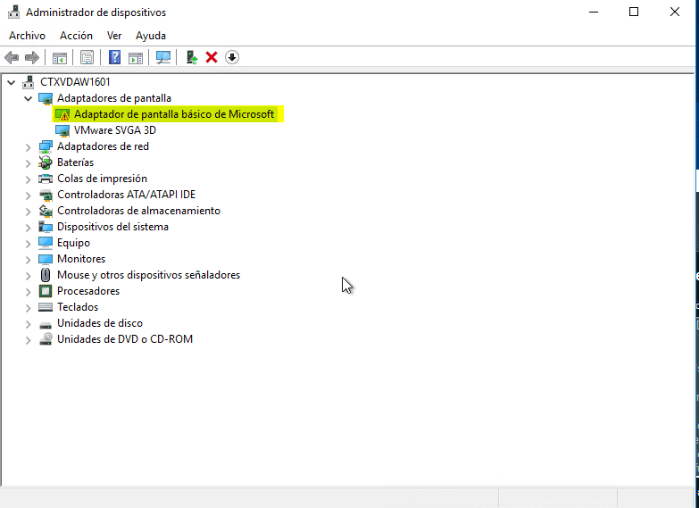The height and width of the screenshot is (508, 699).
Task: Toggle the action pane toolbar icon
Action: (x=136, y=57)
